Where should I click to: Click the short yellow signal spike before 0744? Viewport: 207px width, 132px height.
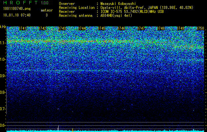tap(72, 130)
